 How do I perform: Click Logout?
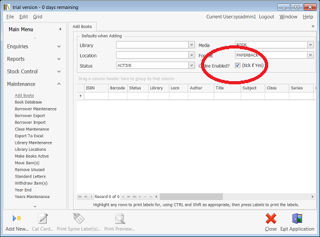(x=266, y=17)
